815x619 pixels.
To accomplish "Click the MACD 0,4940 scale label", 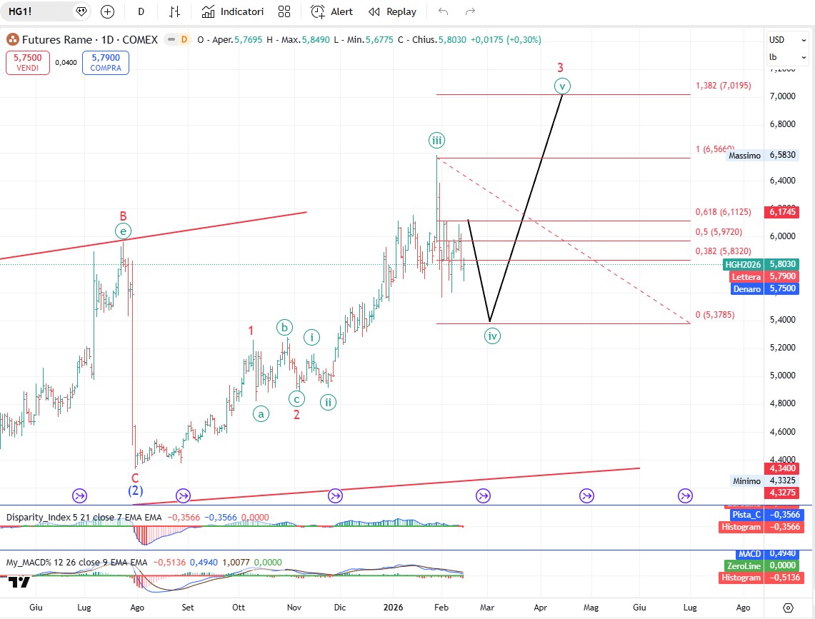I will [x=767, y=554].
